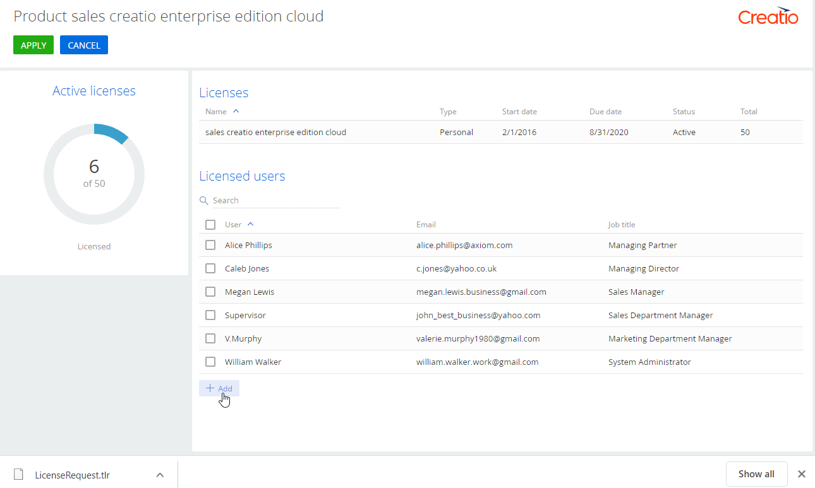Sort licensed users by User column arrow

[x=250, y=224]
